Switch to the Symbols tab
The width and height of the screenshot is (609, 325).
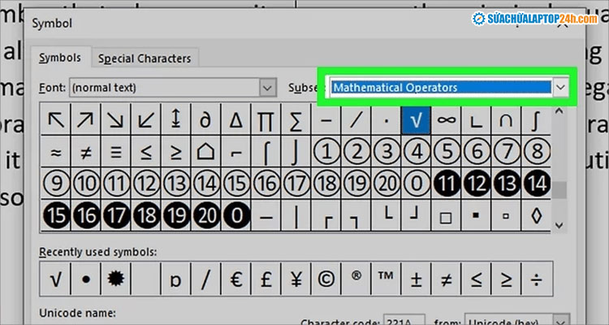tap(60, 58)
